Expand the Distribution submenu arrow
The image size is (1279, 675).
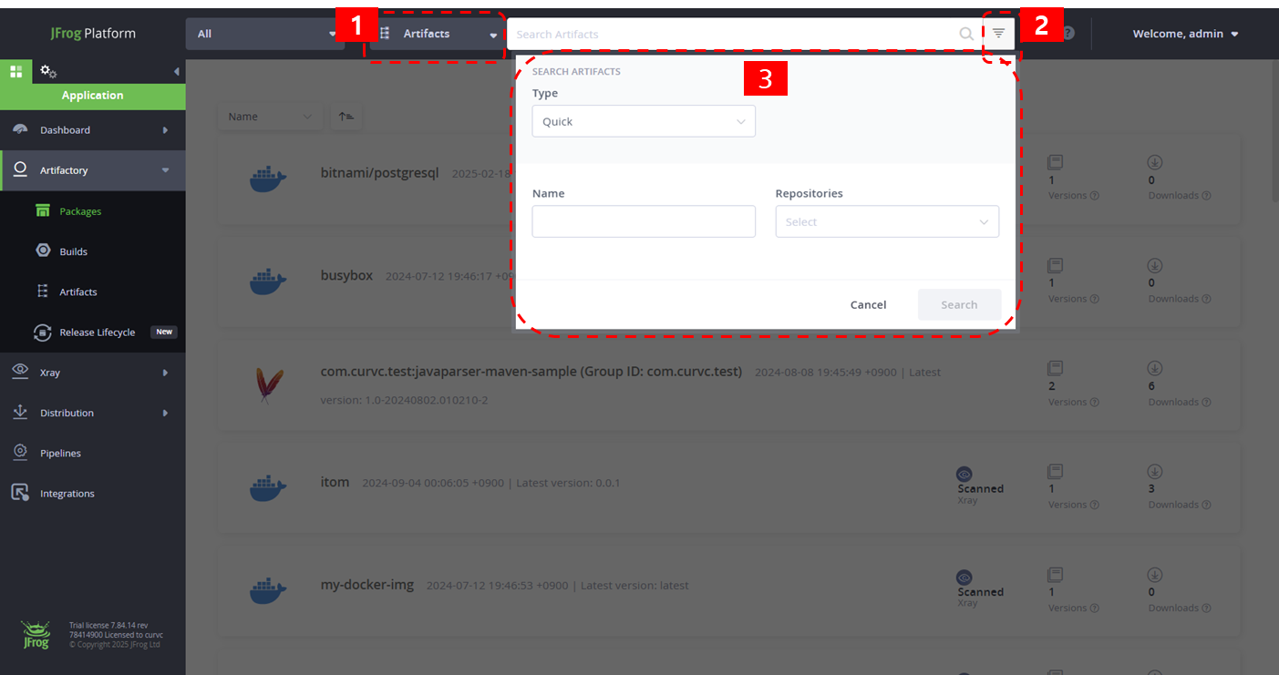pos(165,413)
